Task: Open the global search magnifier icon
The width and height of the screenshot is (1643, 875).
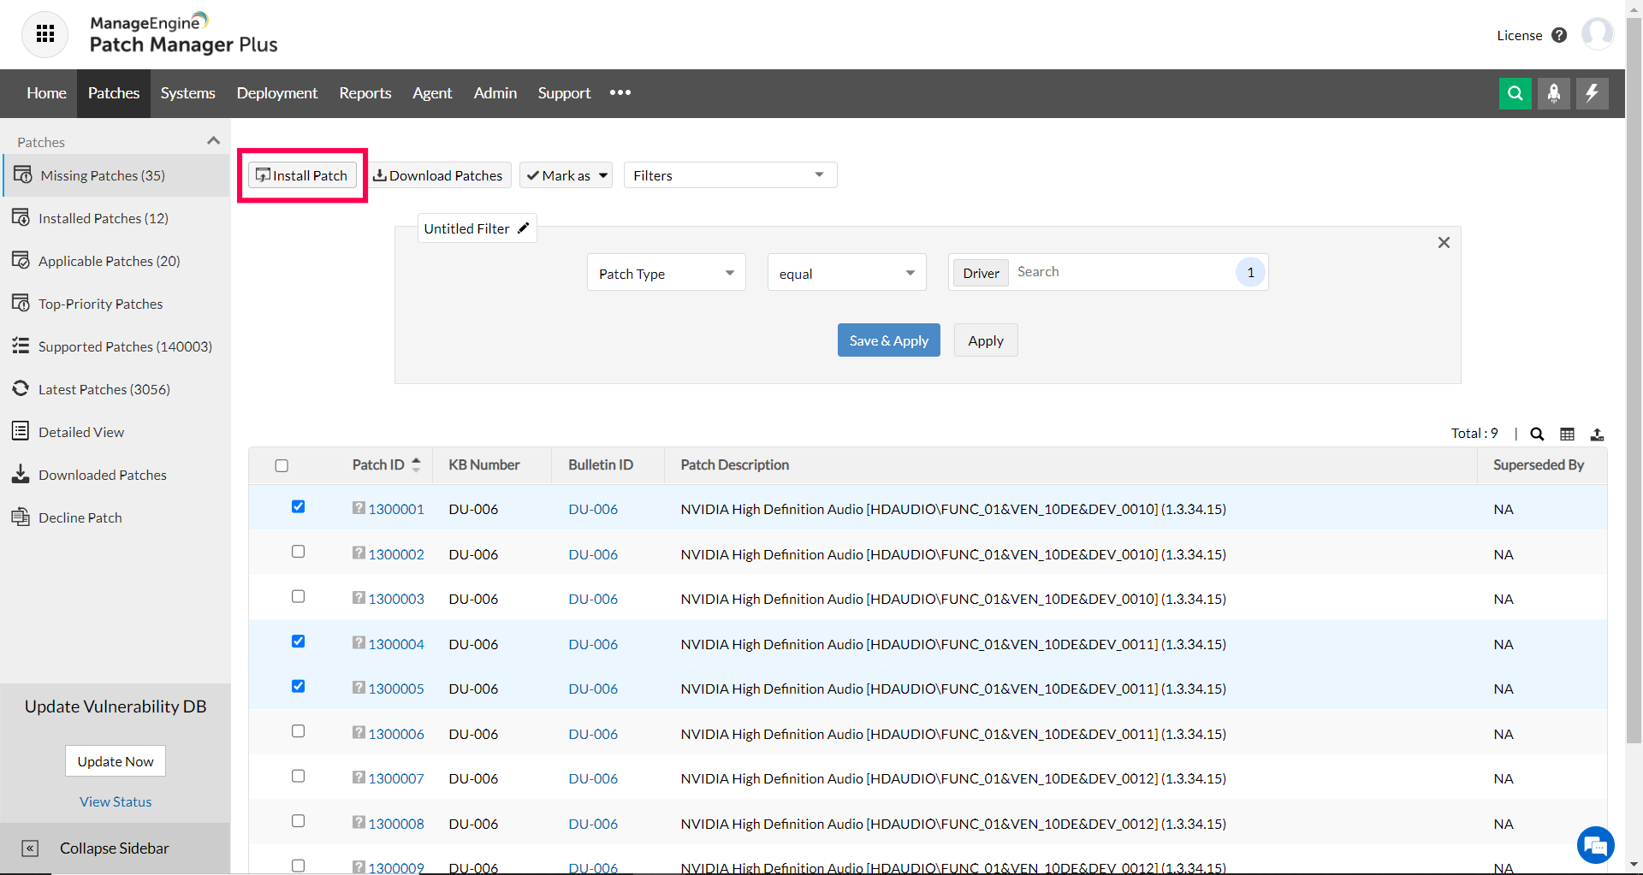Action: (1515, 93)
